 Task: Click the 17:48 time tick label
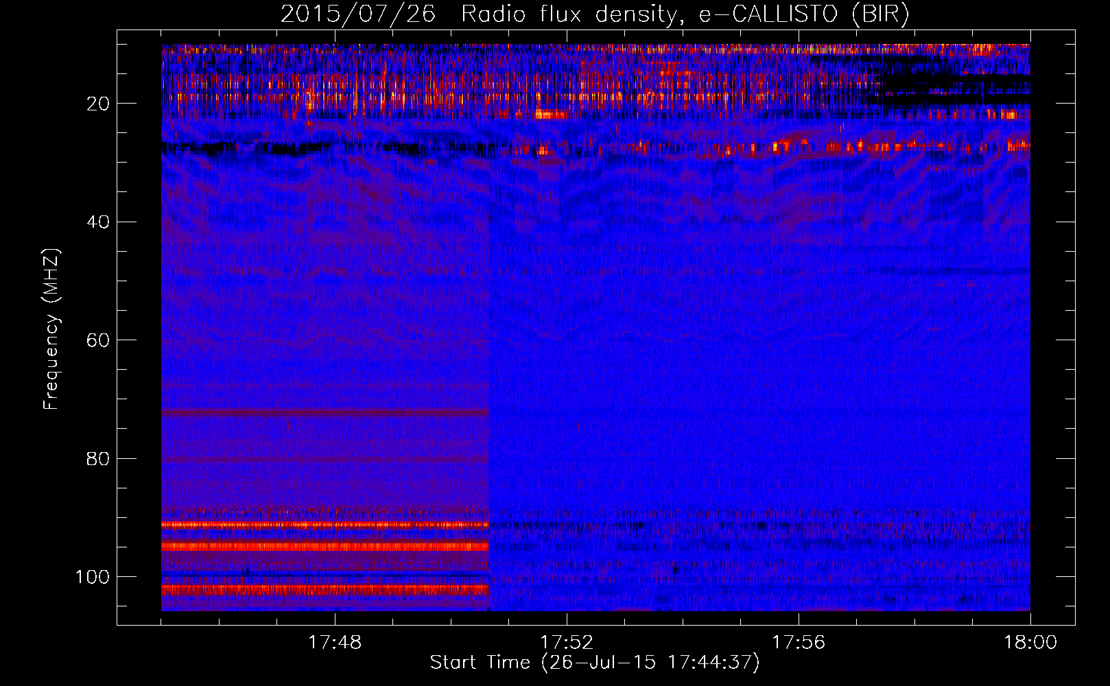point(335,643)
